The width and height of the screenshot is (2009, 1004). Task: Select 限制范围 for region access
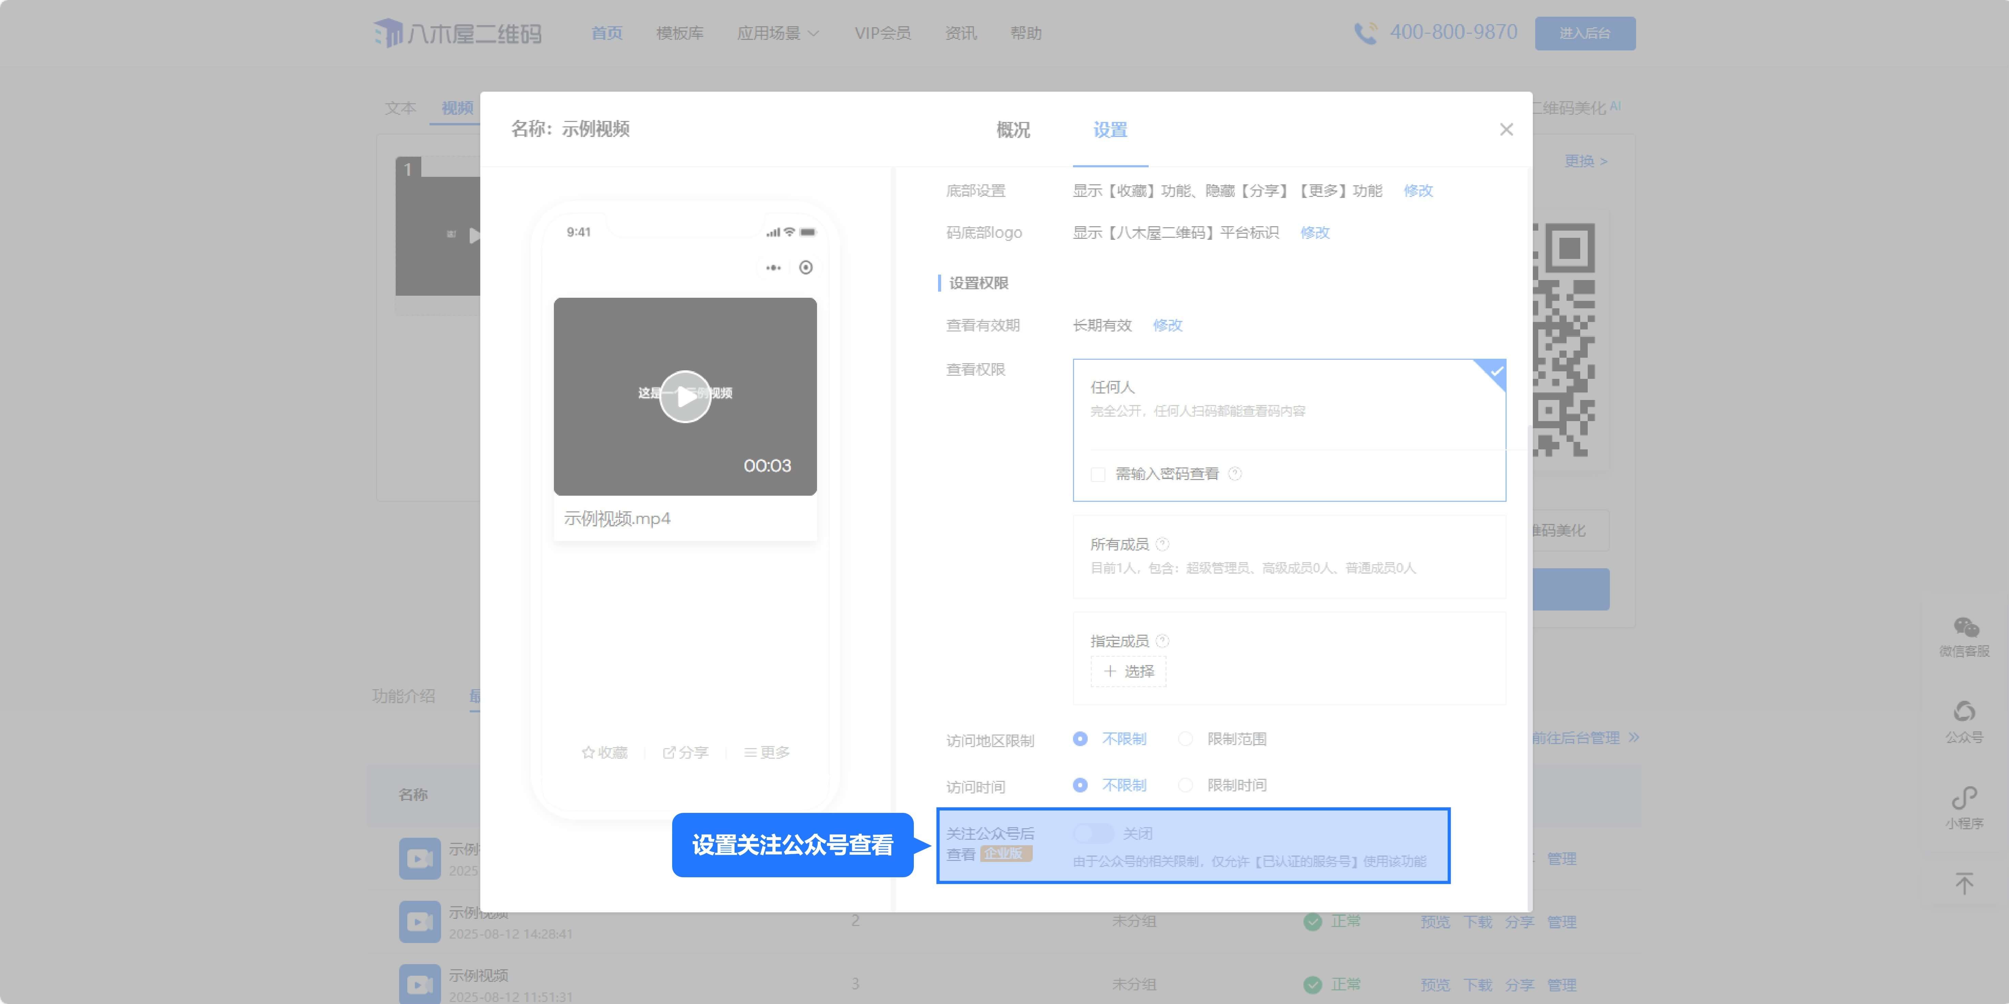click(1185, 739)
